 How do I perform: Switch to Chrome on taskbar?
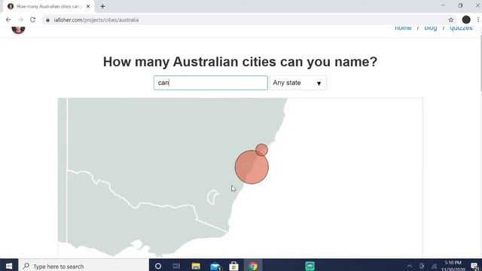253,266
